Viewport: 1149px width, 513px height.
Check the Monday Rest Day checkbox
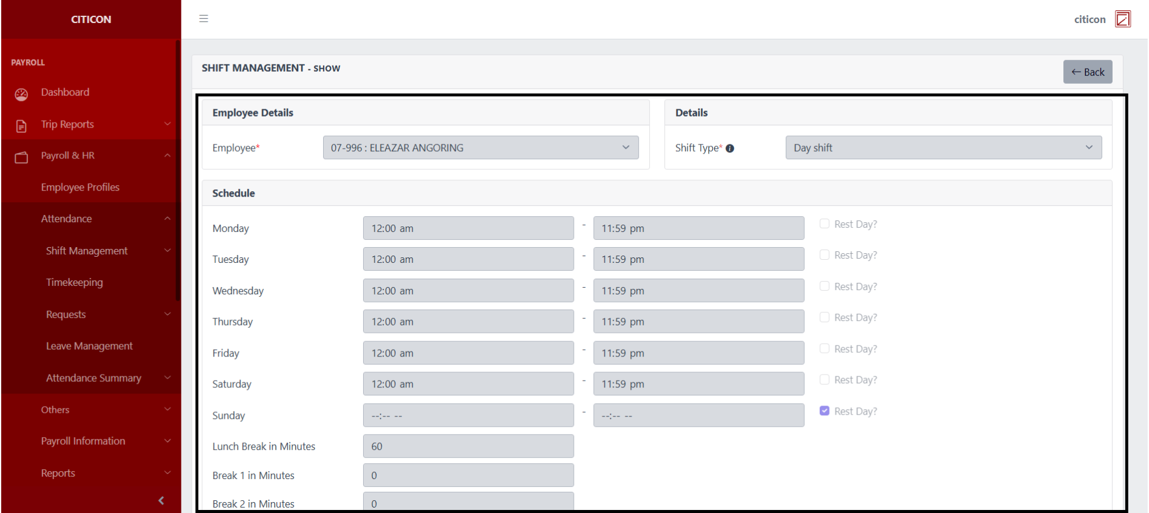(x=824, y=224)
